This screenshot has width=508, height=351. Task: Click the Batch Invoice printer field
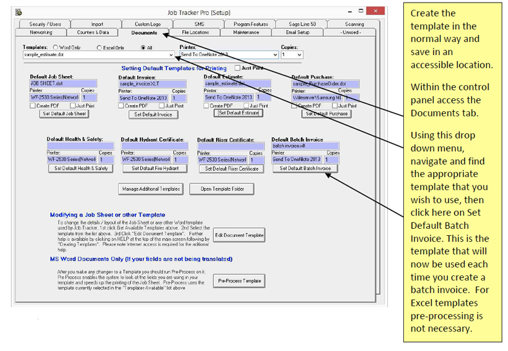[x=297, y=160]
